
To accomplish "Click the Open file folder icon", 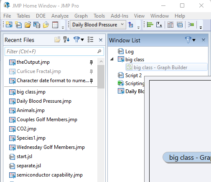I will tap(28, 25).
